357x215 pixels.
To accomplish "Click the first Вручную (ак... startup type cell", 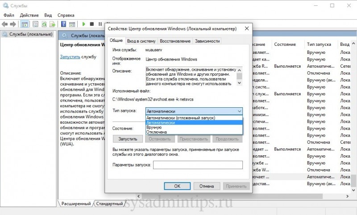I will (321, 80).
